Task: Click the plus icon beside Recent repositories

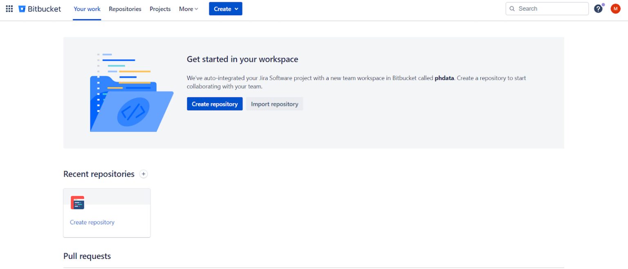Action: [x=144, y=174]
